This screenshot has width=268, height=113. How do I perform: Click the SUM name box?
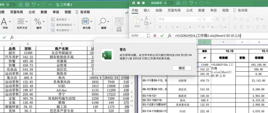click(139, 35)
